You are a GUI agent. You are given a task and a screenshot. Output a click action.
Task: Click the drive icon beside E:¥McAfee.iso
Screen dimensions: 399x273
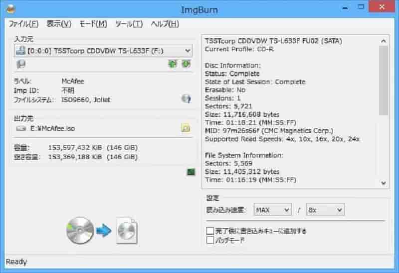21,128
